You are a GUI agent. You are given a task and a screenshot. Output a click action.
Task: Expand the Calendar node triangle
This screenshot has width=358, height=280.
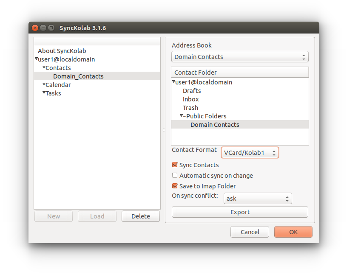click(x=44, y=84)
